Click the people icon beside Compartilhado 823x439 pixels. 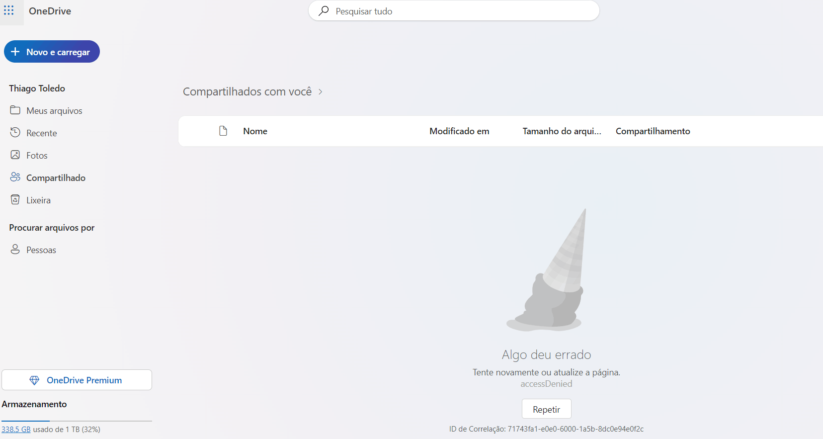15,177
